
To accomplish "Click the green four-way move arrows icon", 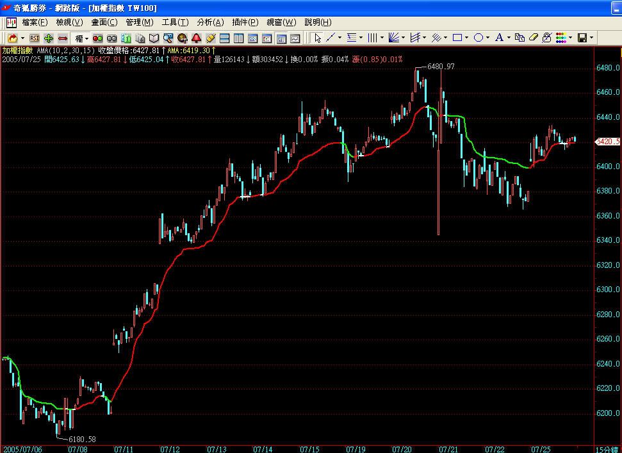I will (x=49, y=38).
